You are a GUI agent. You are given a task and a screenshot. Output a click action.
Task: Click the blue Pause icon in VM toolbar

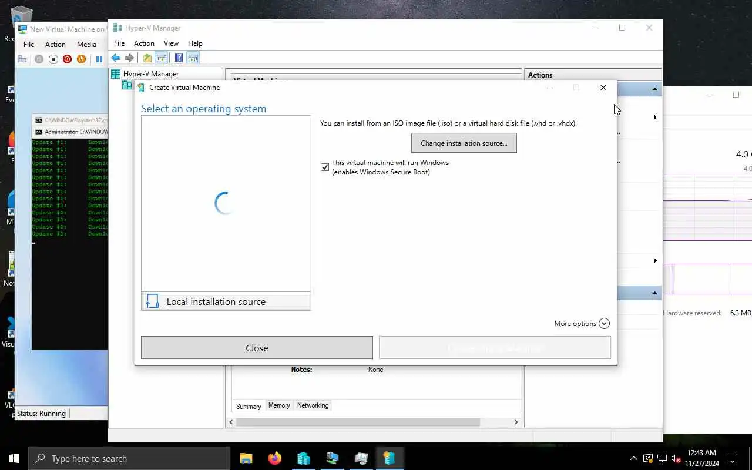pos(99,59)
